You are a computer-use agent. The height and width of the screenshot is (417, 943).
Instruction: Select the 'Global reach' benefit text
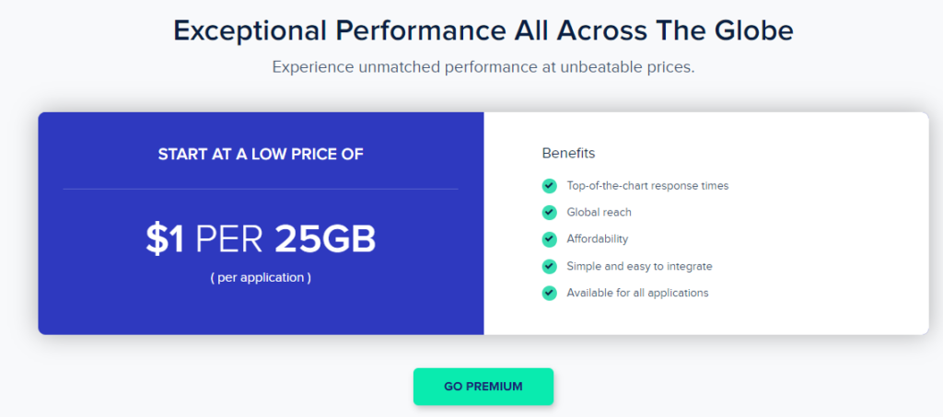click(599, 213)
